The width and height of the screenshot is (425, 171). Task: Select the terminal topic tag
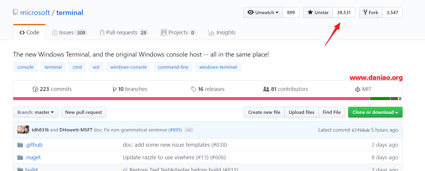(53, 67)
